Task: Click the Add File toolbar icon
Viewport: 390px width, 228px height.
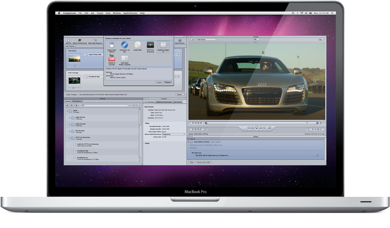Action: (69, 41)
